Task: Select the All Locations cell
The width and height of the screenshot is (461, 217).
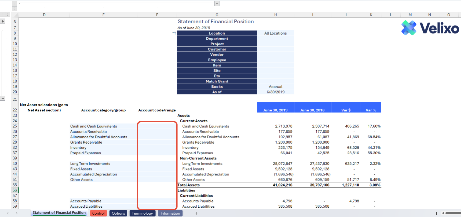Action: point(275,33)
